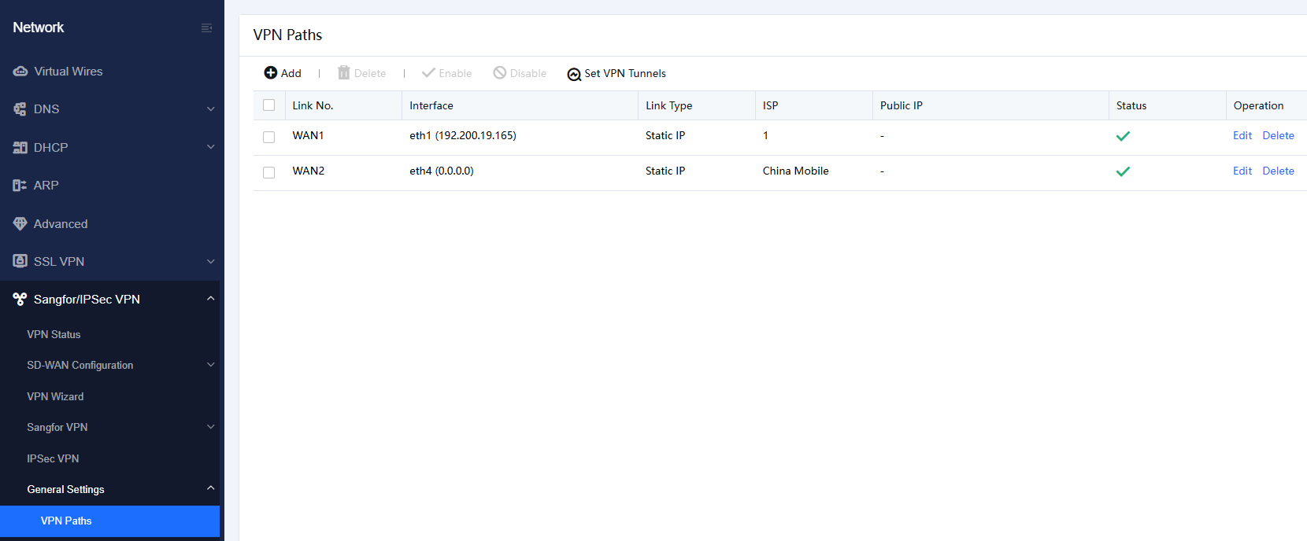Viewport: 1307px width, 541px height.
Task: Delete the WAN2 VPN path
Action: point(1278,171)
